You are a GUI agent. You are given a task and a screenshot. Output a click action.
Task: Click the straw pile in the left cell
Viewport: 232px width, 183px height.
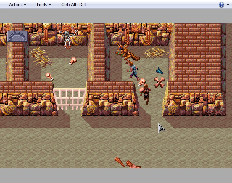[41, 57]
